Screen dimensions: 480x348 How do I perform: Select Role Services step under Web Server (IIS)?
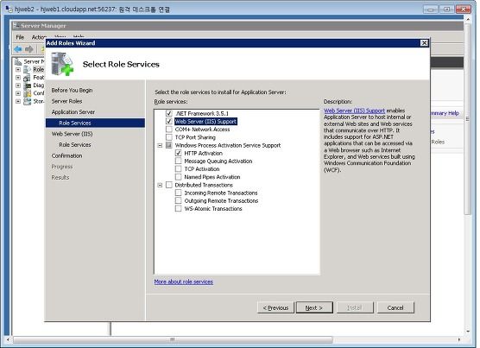[x=75, y=144]
